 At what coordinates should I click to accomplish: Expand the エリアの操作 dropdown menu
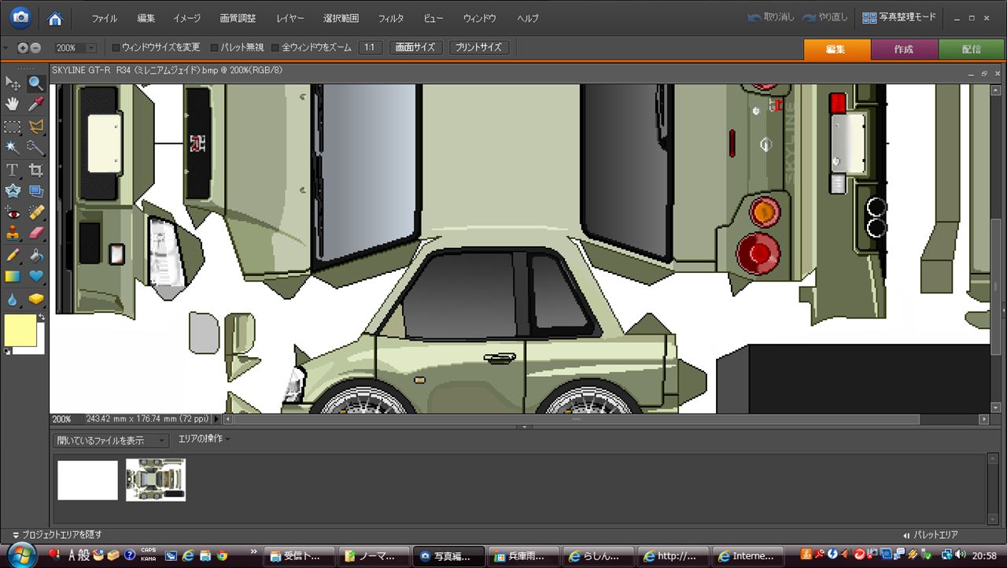[205, 439]
